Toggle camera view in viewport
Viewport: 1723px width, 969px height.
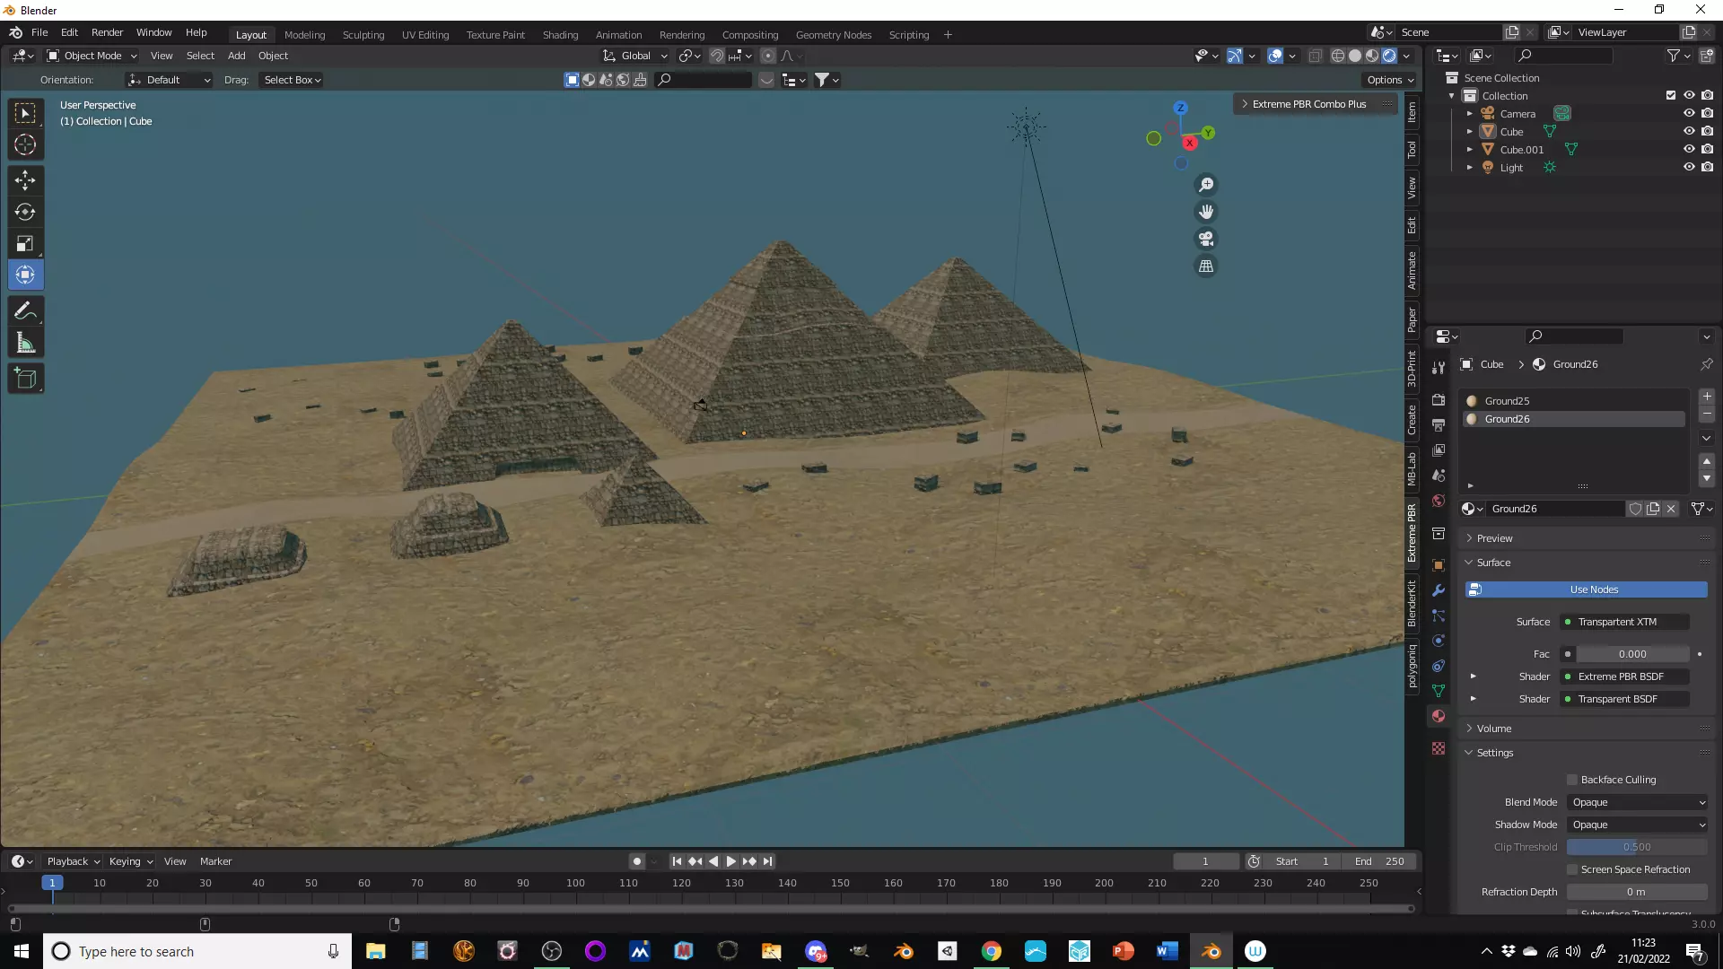[x=1206, y=239]
